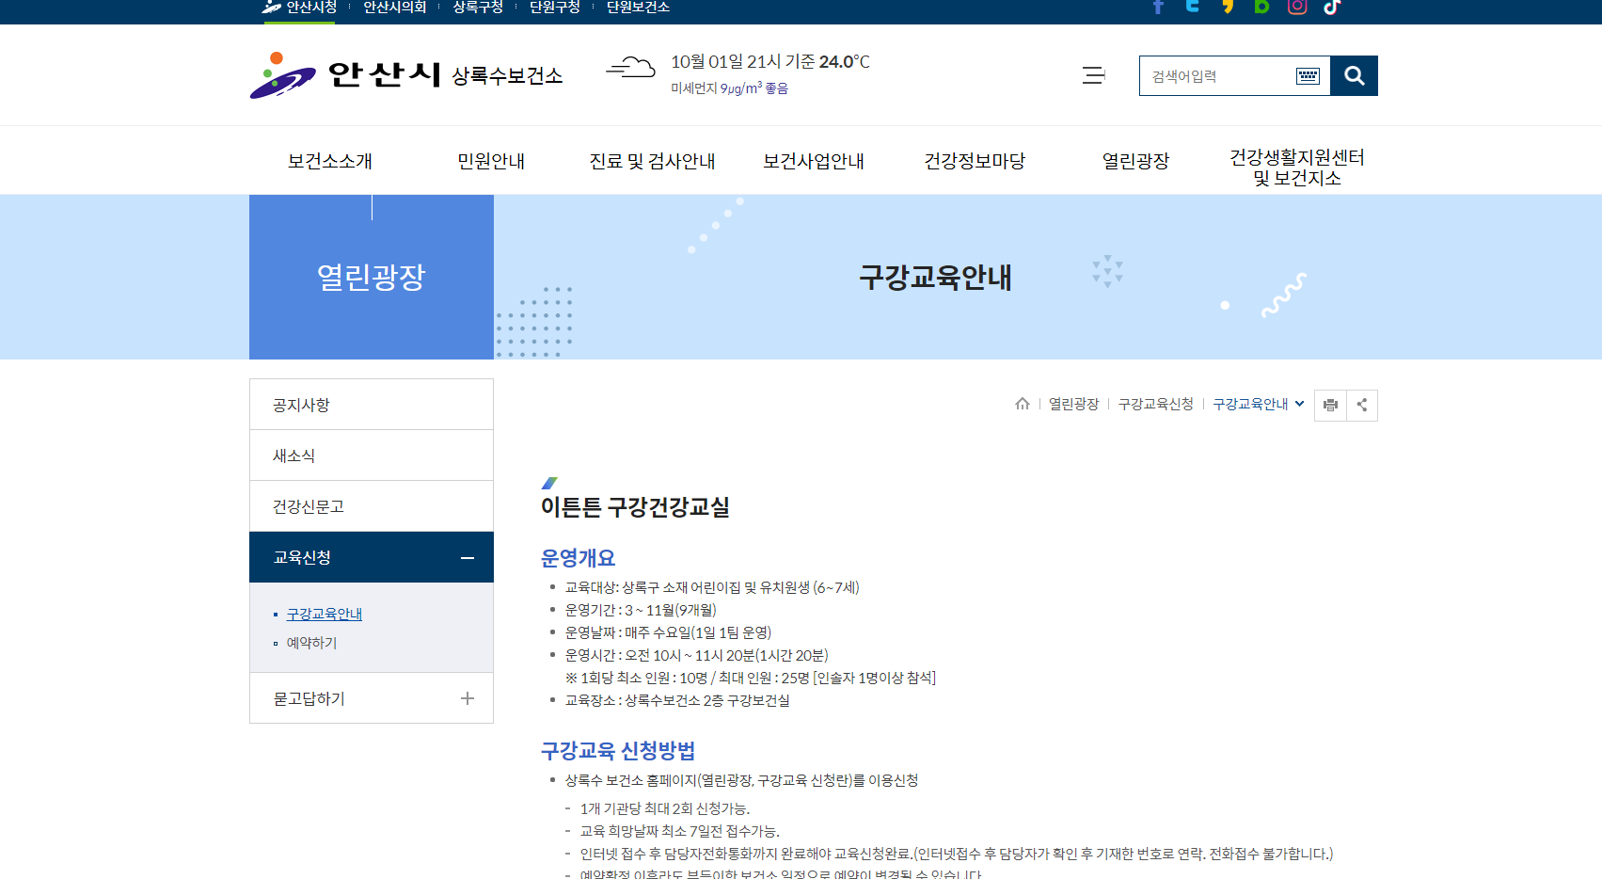Go to home via breadcrumb house icon
The width and height of the screenshot is (1602, 879).
[1023, 404]
